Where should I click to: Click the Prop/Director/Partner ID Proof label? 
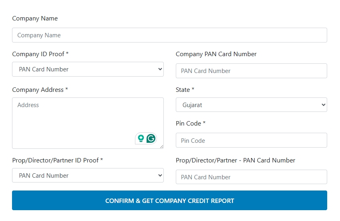click(x=57, y=160)
